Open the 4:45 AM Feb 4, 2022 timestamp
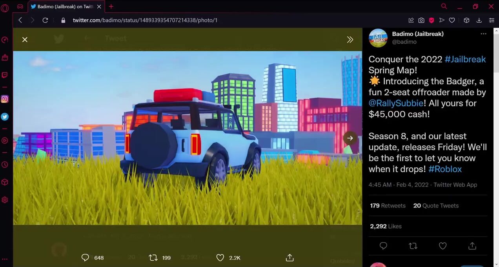 pos(398,185)
